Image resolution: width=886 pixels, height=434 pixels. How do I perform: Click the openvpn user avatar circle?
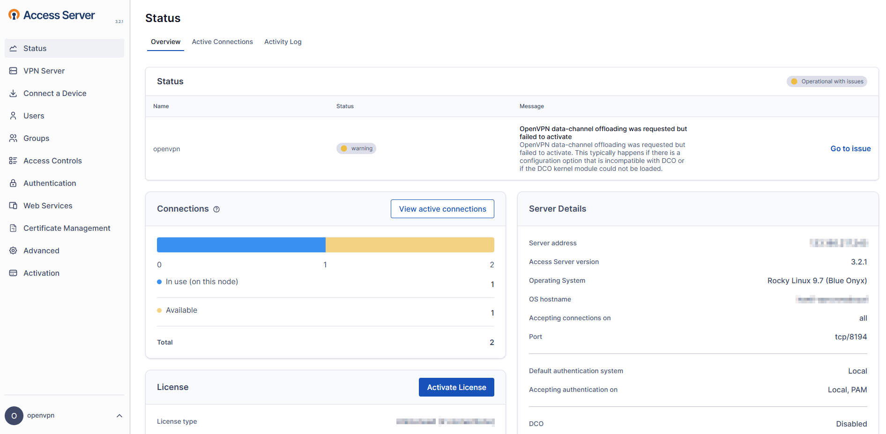coord(14,416)
